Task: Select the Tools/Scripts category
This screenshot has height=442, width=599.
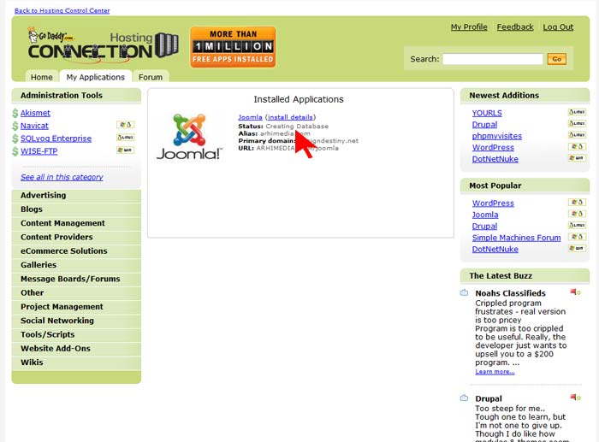Action: (76, 334)
